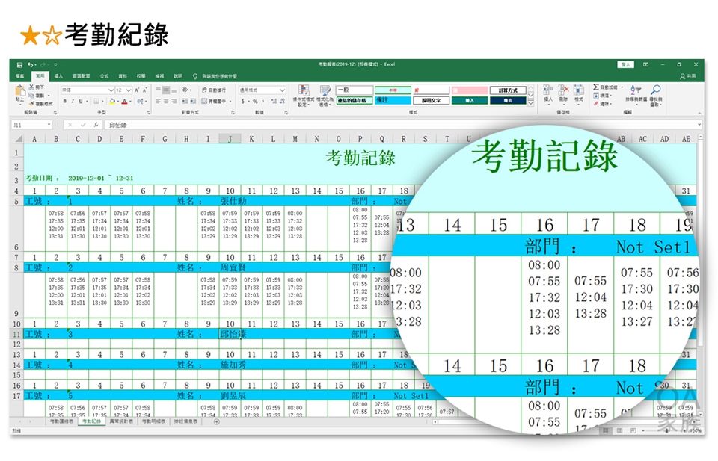Click the Insert Function fx icon
The image size is (718, 461).
click(95, 125)
